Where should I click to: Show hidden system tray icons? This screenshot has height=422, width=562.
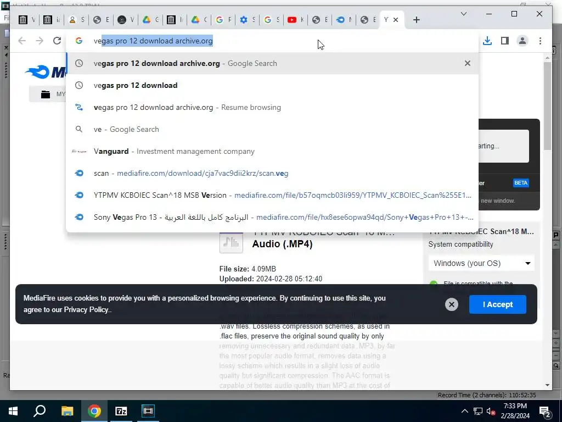(464, 411)
